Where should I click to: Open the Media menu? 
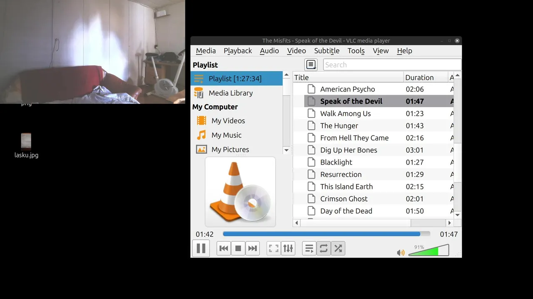(x=206, y=51)
